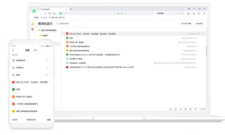
Task: Tap 云同步 at phone bottom bar
Action: pyautogui.click(x=15, y=120)
